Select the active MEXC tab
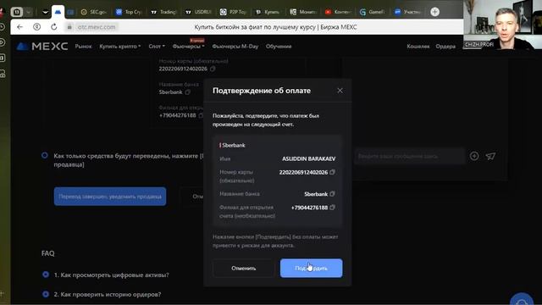The width and height of the screenshot is (542, 305). (x=58, y=12)
